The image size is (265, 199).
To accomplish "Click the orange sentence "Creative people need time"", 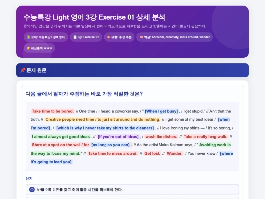I will click(103, 119).
